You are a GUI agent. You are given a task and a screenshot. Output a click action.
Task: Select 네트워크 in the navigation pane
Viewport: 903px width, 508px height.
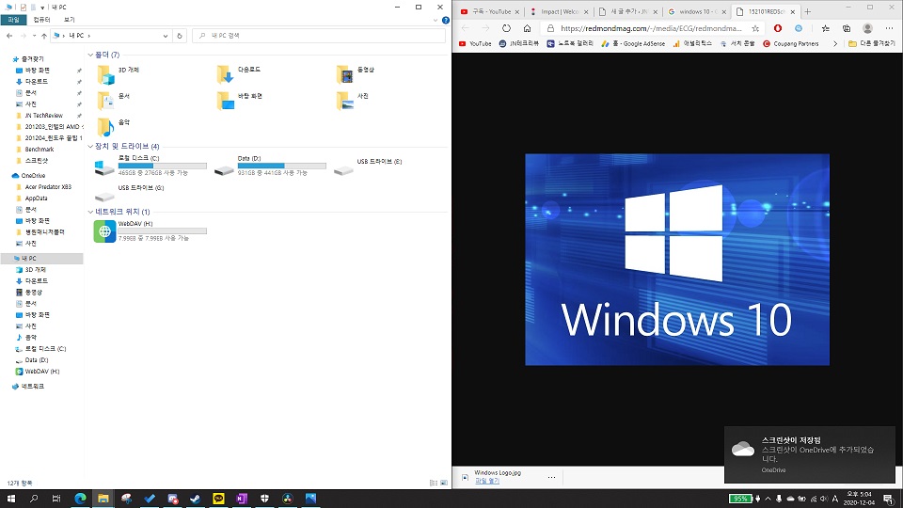[x=32, y=387]
